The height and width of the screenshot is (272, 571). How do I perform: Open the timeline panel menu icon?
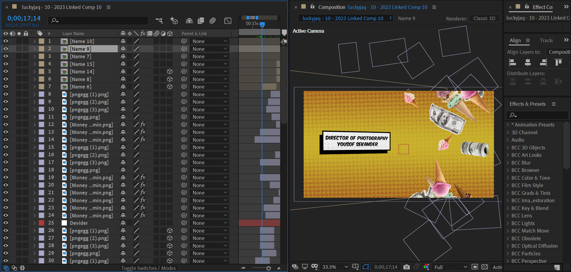coord(109,7)
